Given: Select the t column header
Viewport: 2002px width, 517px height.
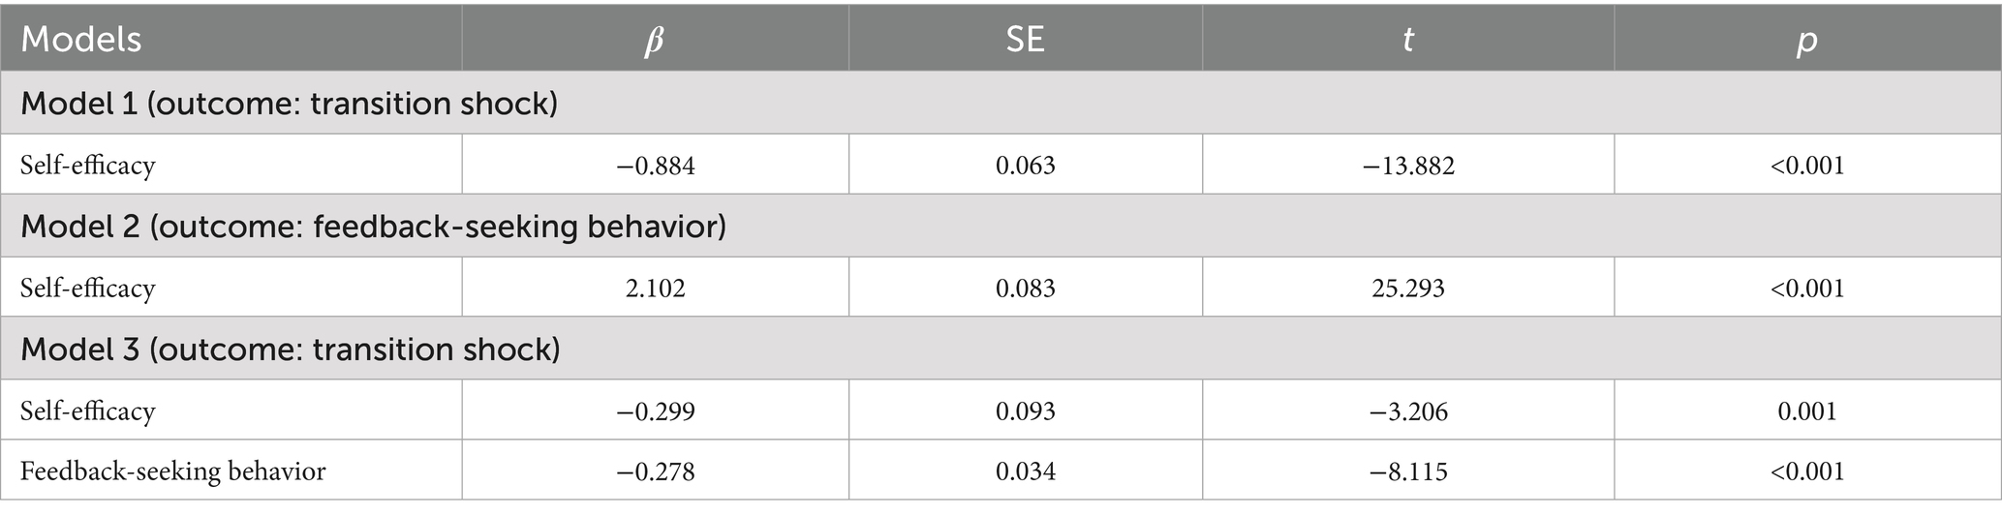Looking at the screenshot, I should point(1407,40).
